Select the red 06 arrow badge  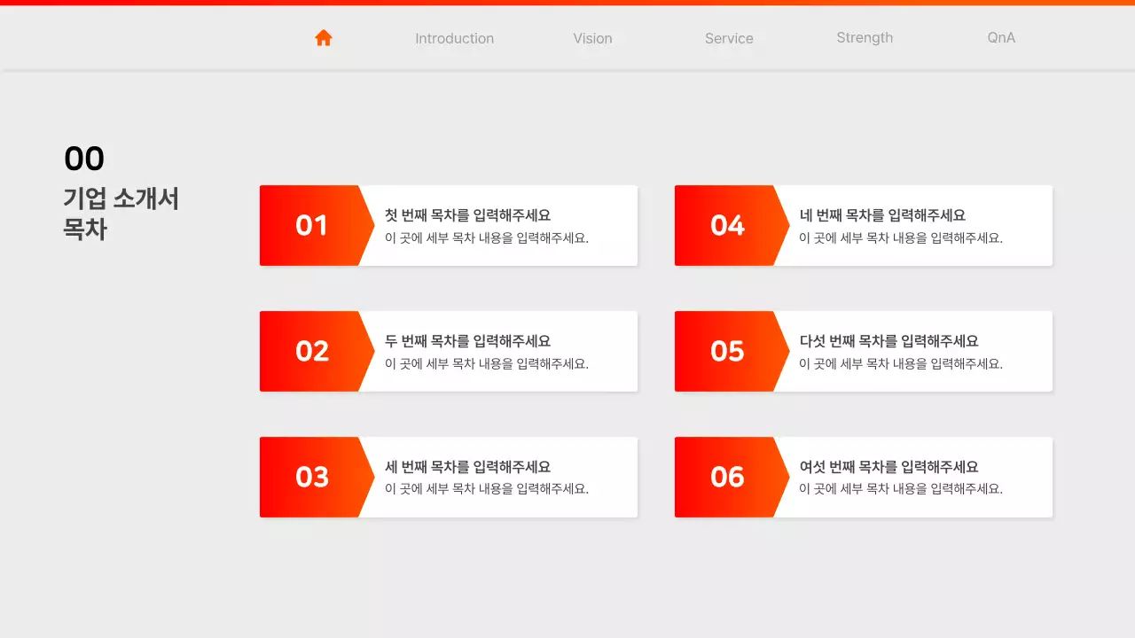(727, 477)
